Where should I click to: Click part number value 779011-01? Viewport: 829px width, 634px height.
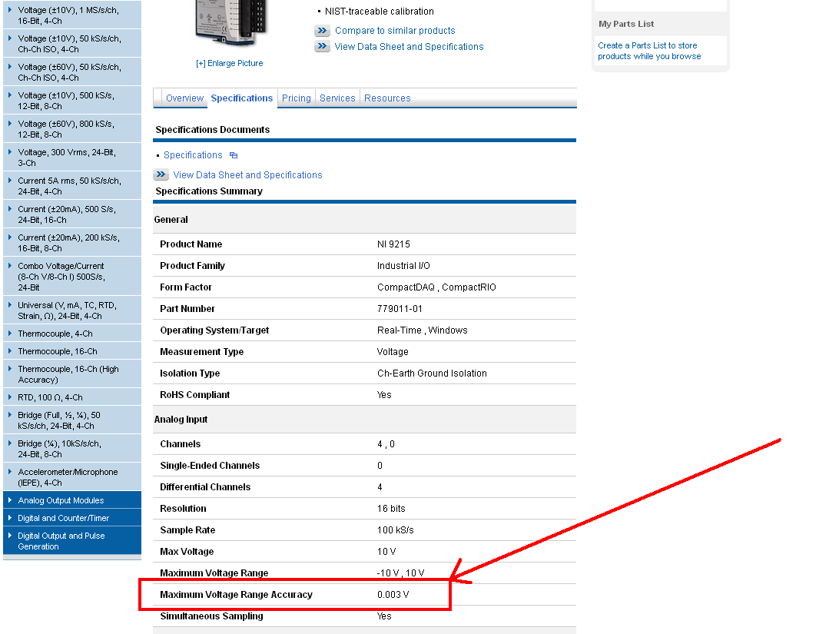pyautogui.click(x=400, y=309)
